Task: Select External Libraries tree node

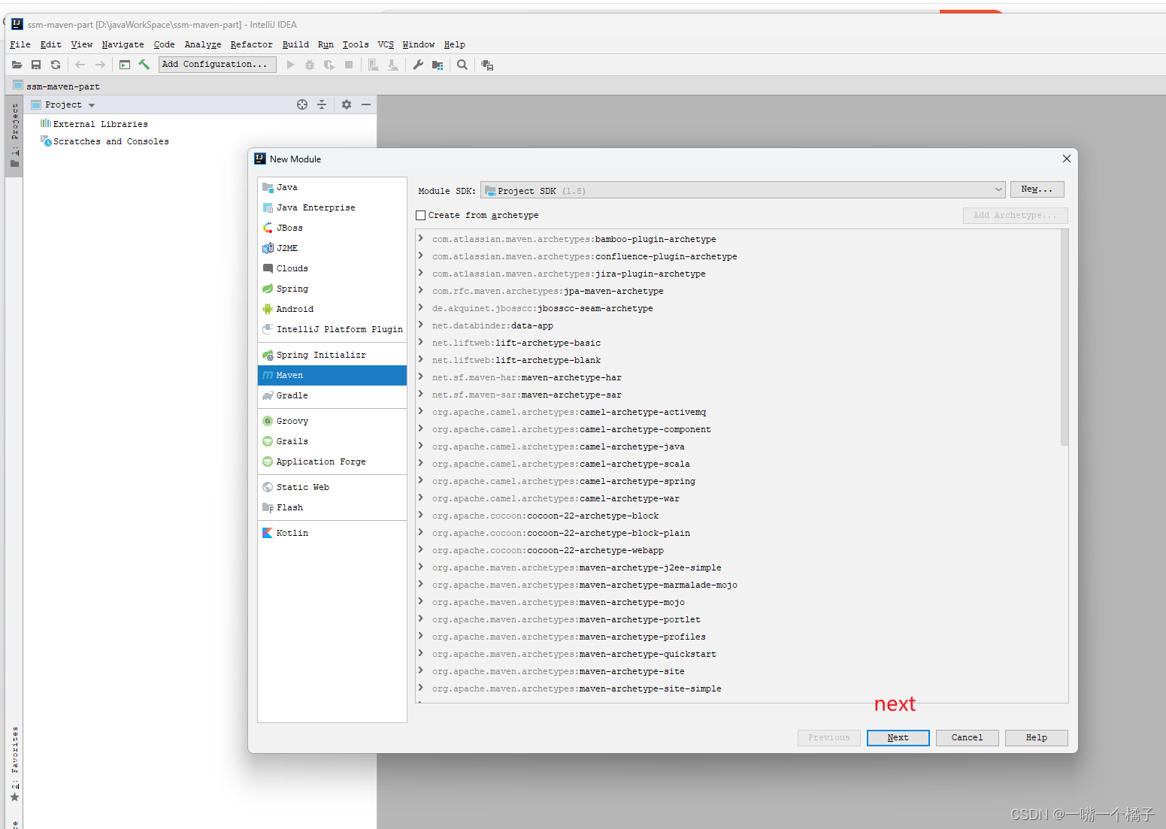Action: (94, 124)
